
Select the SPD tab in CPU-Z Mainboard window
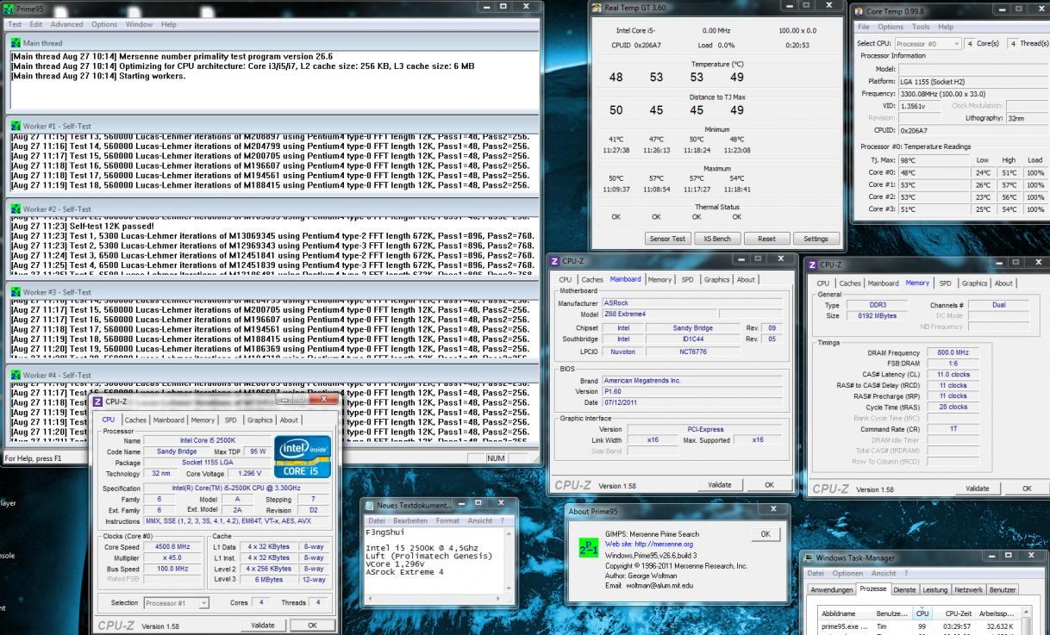pos(689,279)
